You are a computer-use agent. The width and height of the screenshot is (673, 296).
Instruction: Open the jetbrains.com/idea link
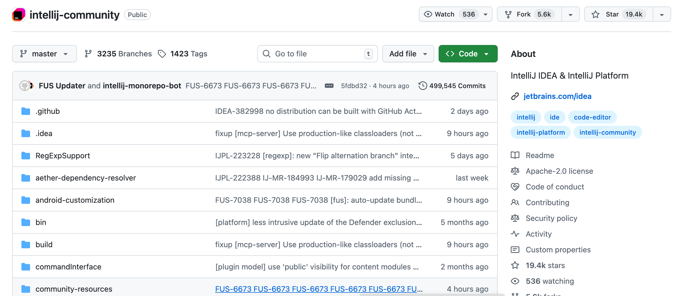(x=557, y=96)
